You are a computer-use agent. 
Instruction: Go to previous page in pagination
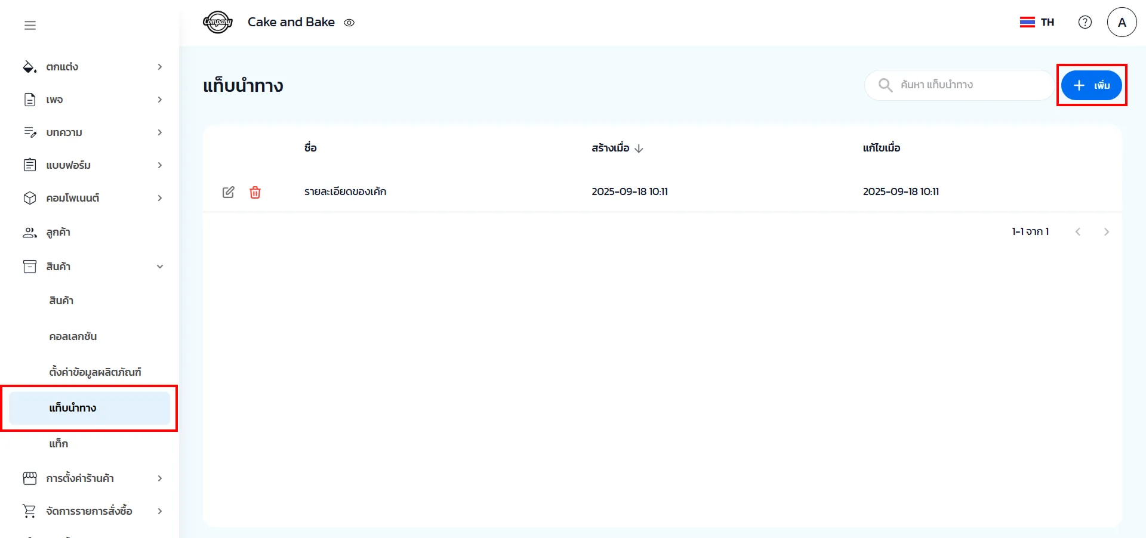coord(1077,231)
